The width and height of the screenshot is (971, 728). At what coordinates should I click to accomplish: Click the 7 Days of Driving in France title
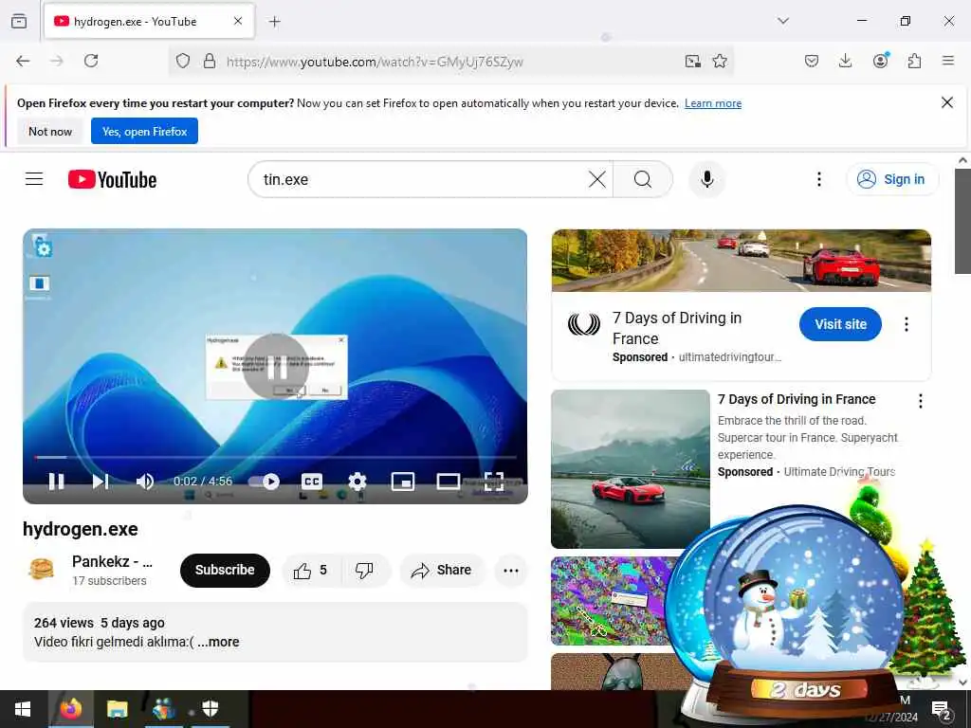[797, 399]
